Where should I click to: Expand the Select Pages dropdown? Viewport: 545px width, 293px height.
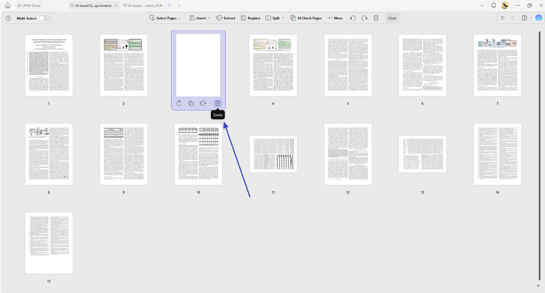pyautogui.click(x=166, y=18)
